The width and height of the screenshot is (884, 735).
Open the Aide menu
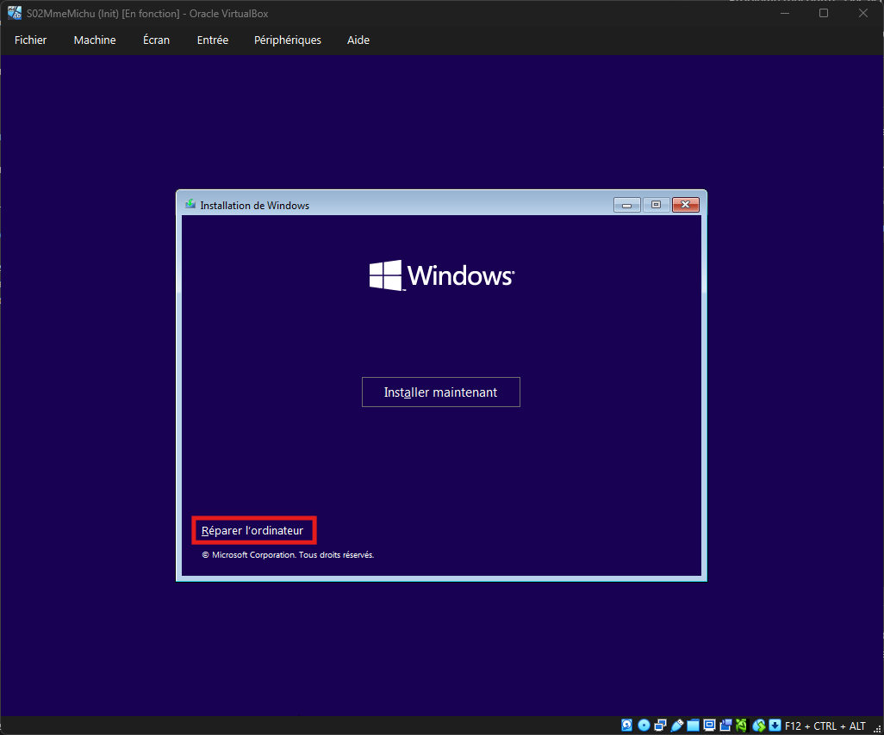coord(358,40)
